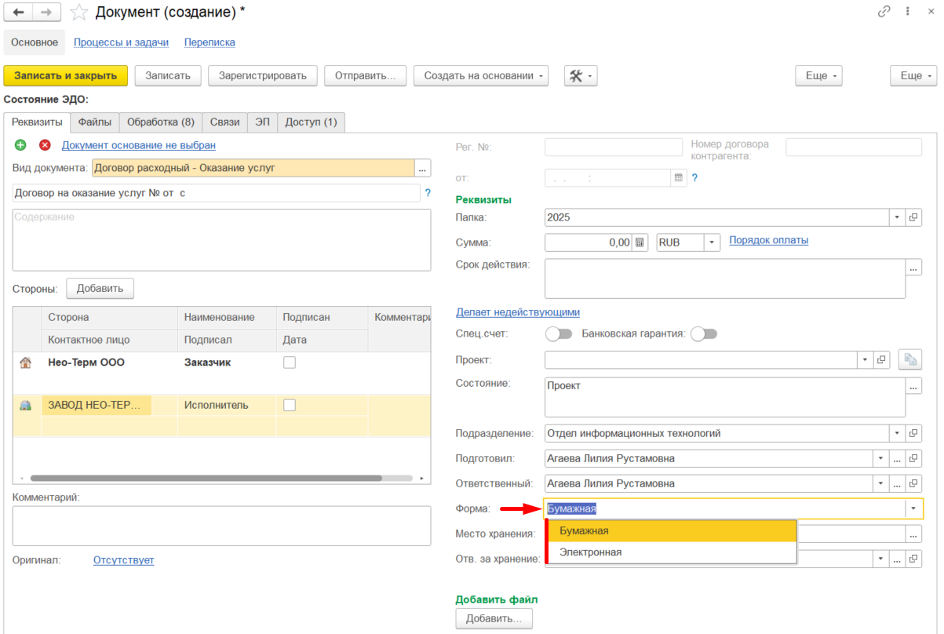Open the RUB currency dropdown

pyautogui.click(x=712, y=242)
